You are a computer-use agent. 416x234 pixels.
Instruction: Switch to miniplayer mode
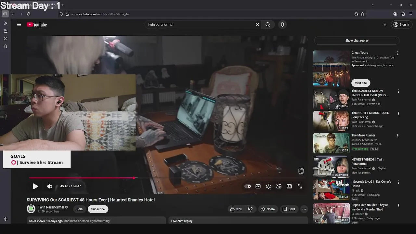click(x=279, y=186)
